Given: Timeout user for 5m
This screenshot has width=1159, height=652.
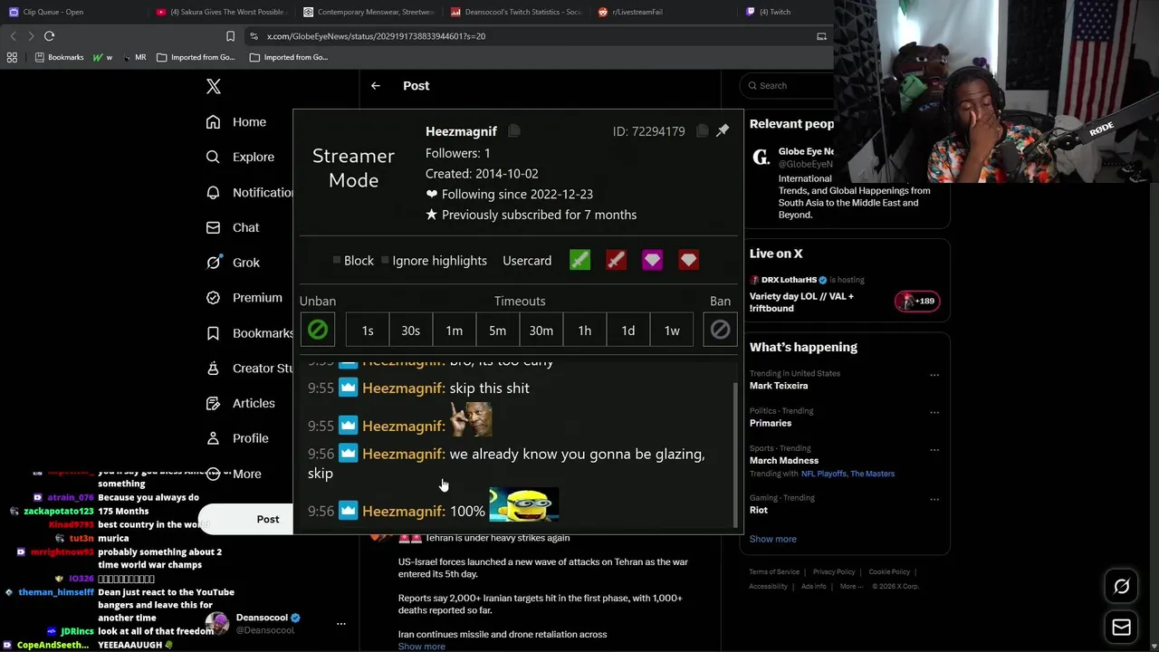Looking at the screenshot, I should pyautogui.click(x=498, y=331).
